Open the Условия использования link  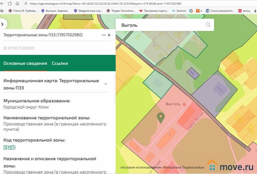pos(141,167)
